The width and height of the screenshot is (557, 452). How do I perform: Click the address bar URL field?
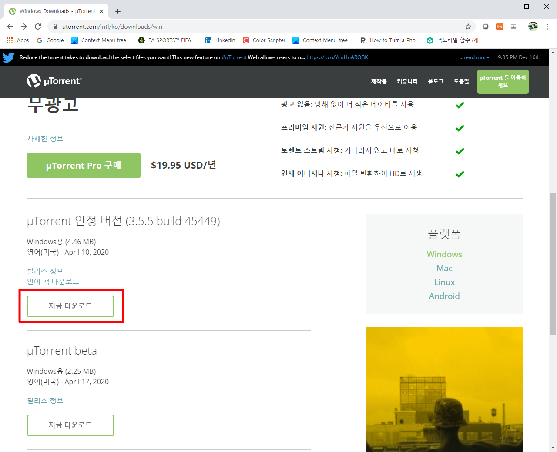point(261,27)
